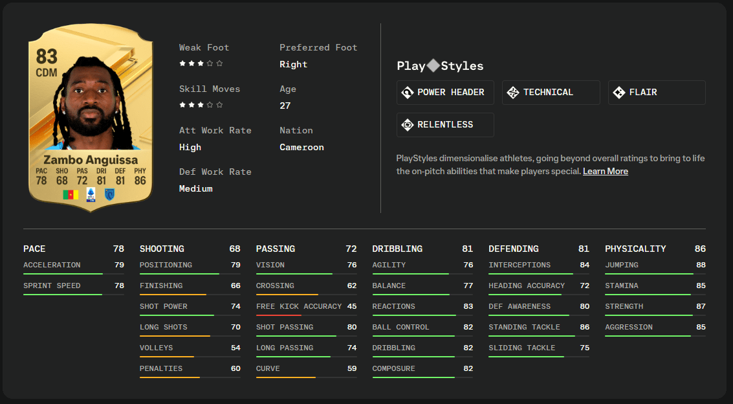Image resolution: width=733 pixels, height=404 pixels.
Task: Click the POSITIONING stat label
Action: coord(166,265)
